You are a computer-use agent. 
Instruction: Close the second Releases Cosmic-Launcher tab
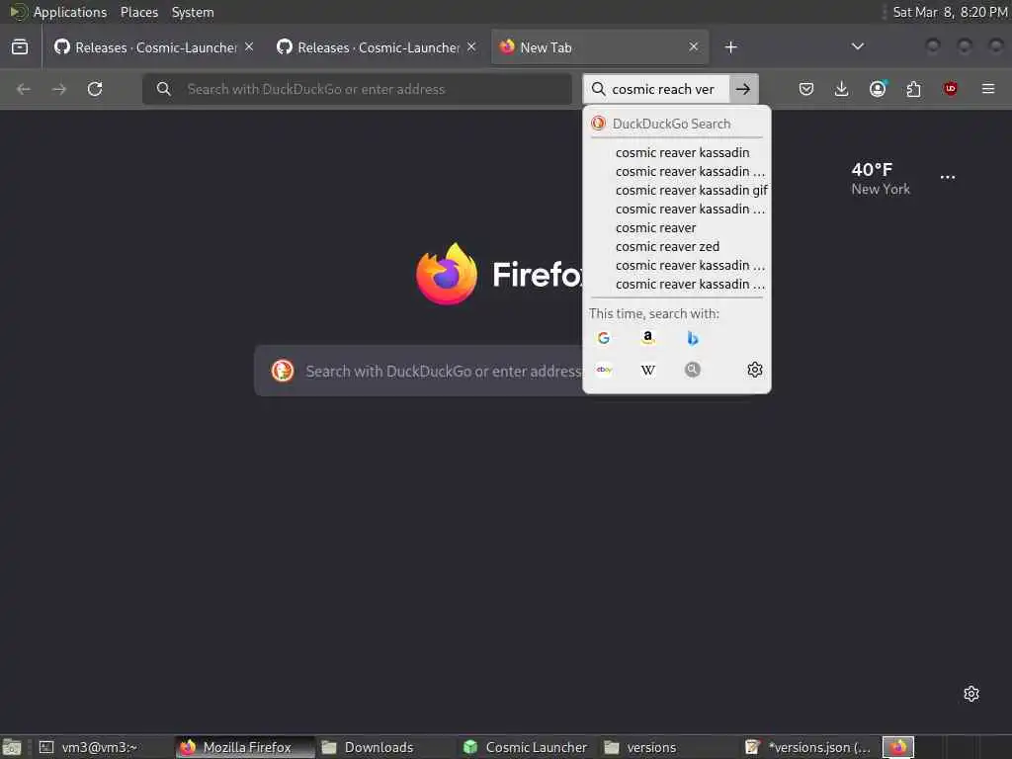click(471, 47)
